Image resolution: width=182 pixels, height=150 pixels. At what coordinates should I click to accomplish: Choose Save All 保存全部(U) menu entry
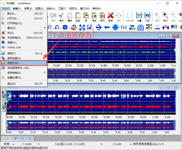(x=24, y=58)
